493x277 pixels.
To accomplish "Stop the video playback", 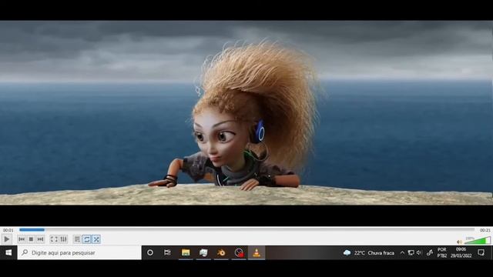I will coord(31,239).
